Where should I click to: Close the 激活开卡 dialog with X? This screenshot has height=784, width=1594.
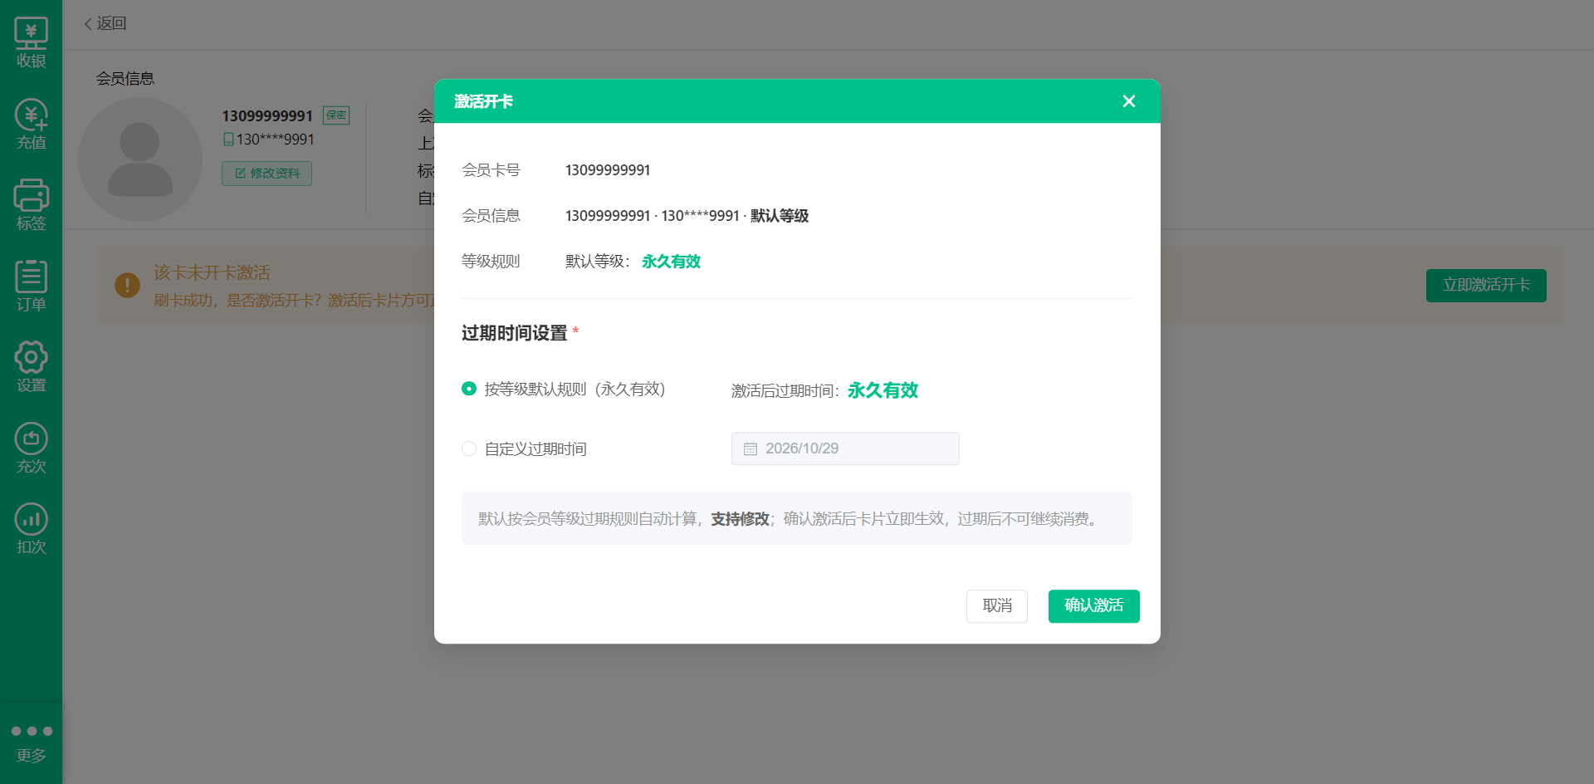(1128, 101)
